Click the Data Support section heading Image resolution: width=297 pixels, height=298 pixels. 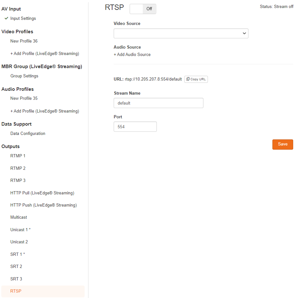click(x=17, y=124)
